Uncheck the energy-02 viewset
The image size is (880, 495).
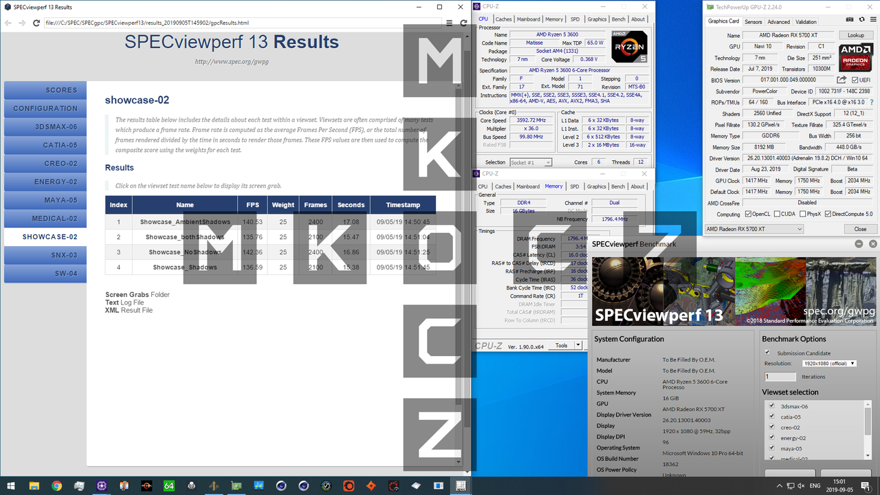(x=773, y=438)
